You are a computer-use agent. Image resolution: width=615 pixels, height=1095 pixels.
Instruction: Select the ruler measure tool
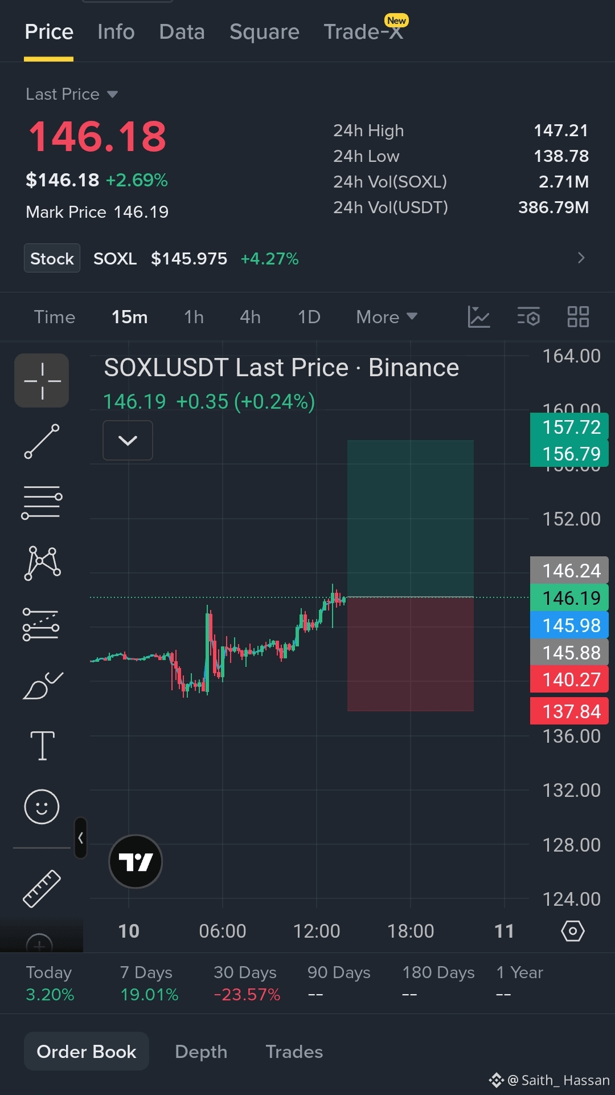coord(42,888)
